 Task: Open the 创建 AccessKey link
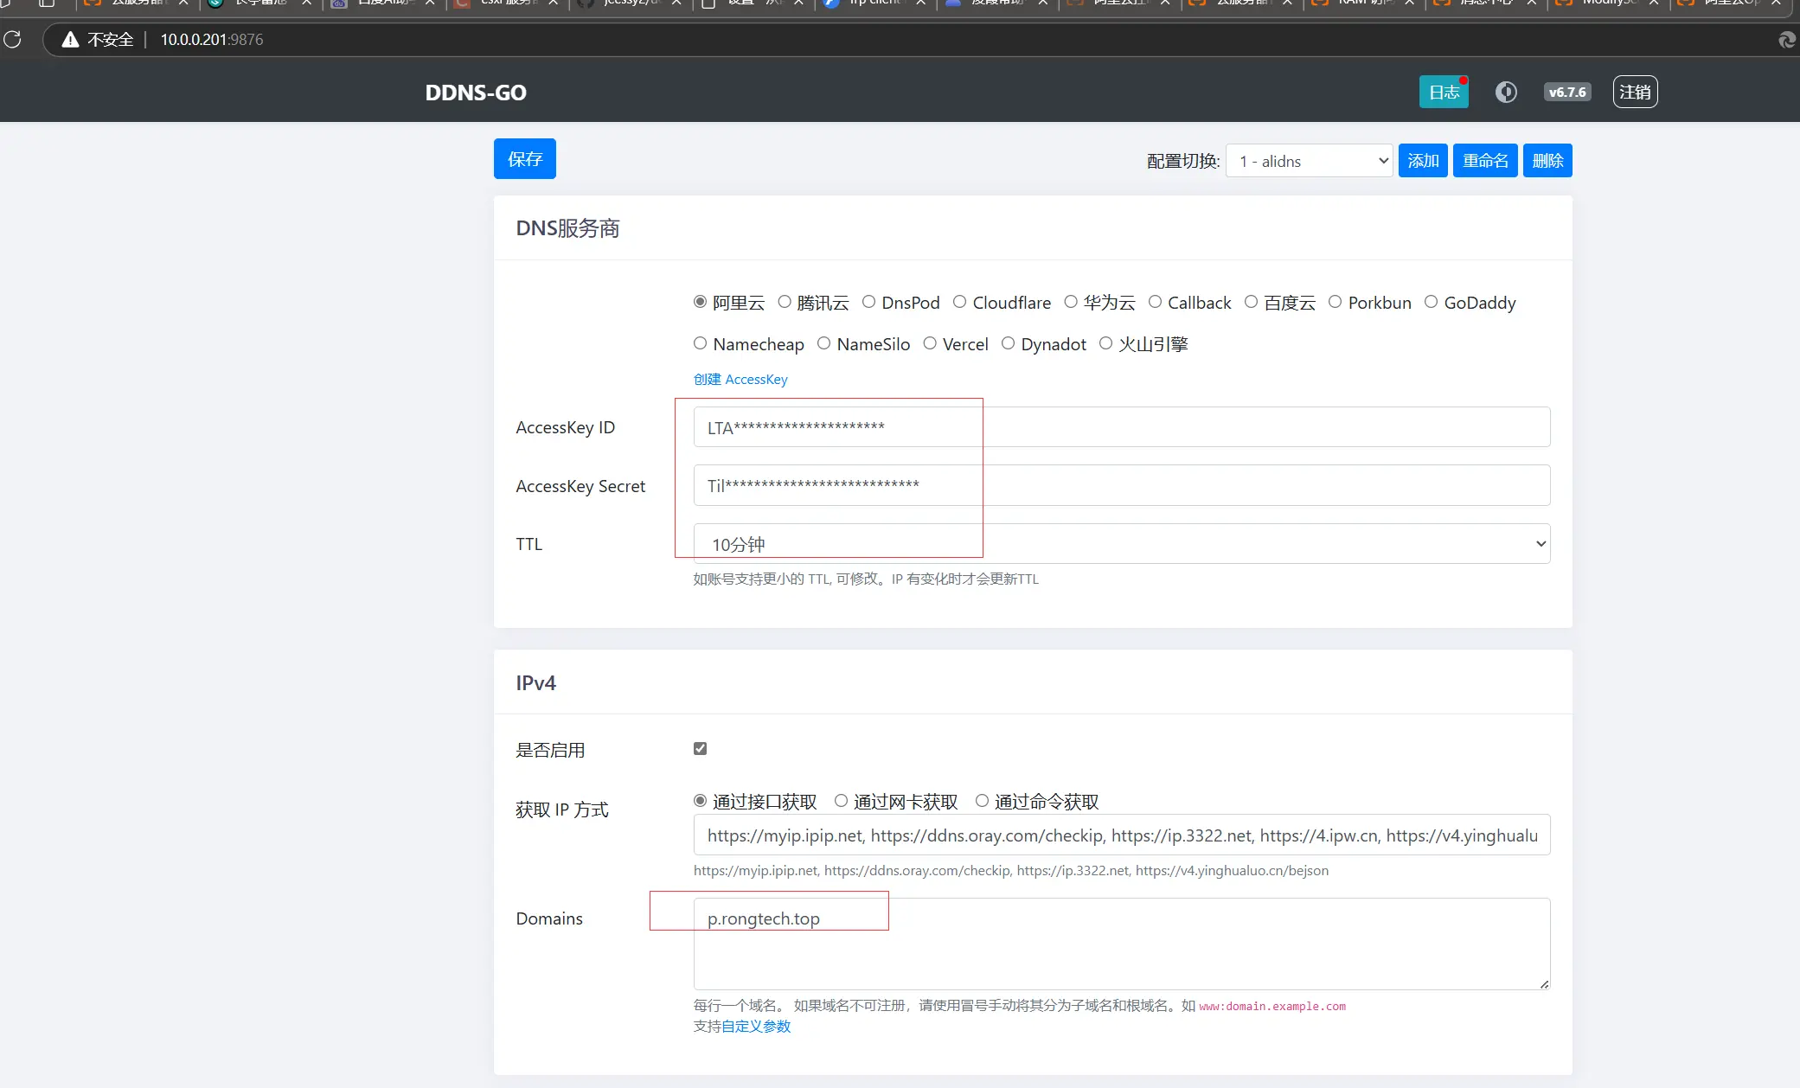740,380
